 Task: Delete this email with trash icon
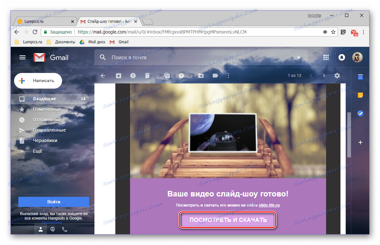[x=147, y=76]
